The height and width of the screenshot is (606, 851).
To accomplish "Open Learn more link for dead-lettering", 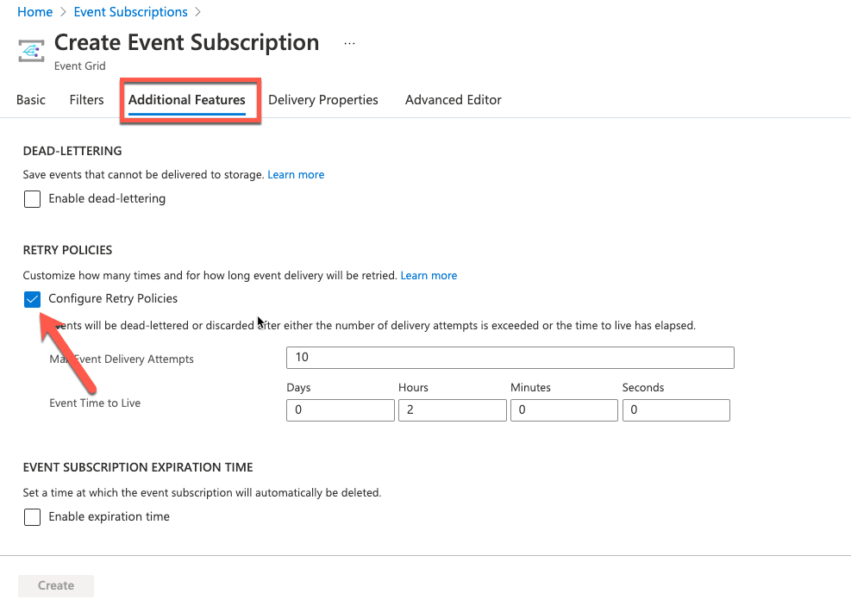I will click(x=296, y=175).
